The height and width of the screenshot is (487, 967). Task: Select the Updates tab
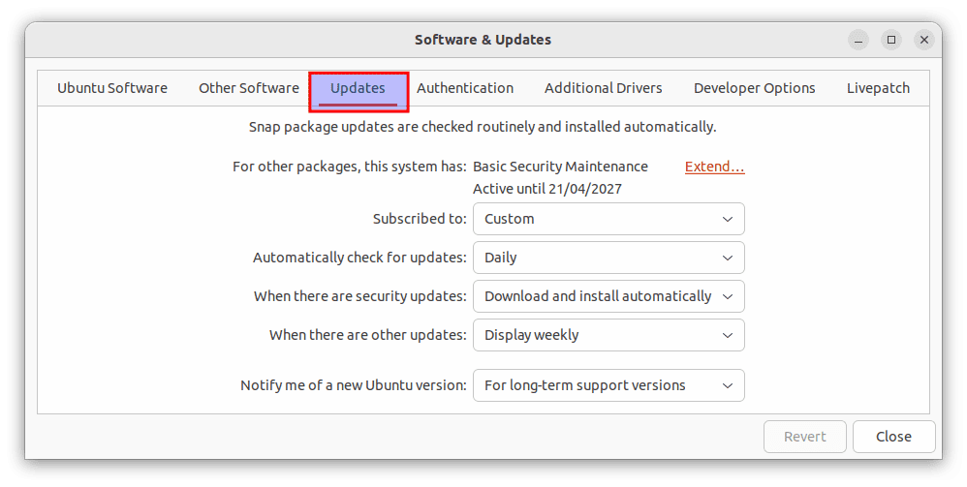(x=358, y=88)
